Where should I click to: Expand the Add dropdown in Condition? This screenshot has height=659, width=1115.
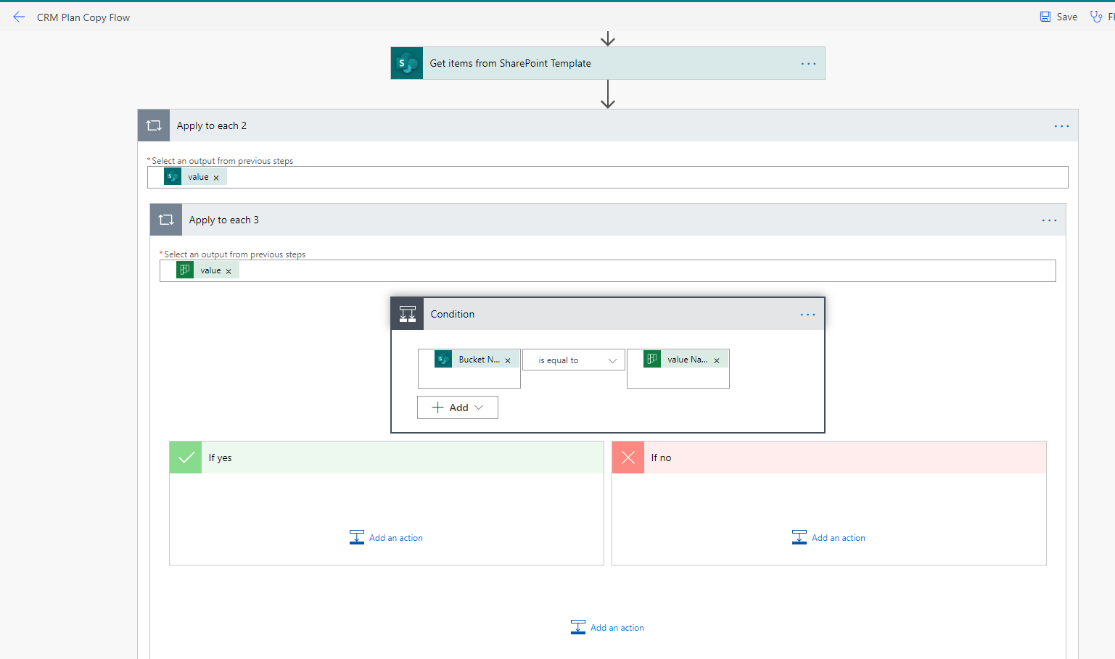(458, 407)
